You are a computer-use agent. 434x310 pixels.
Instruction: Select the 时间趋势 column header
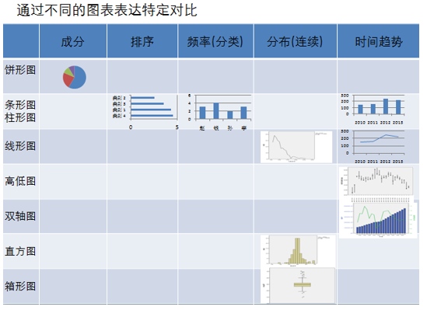(x=379, y=42)
